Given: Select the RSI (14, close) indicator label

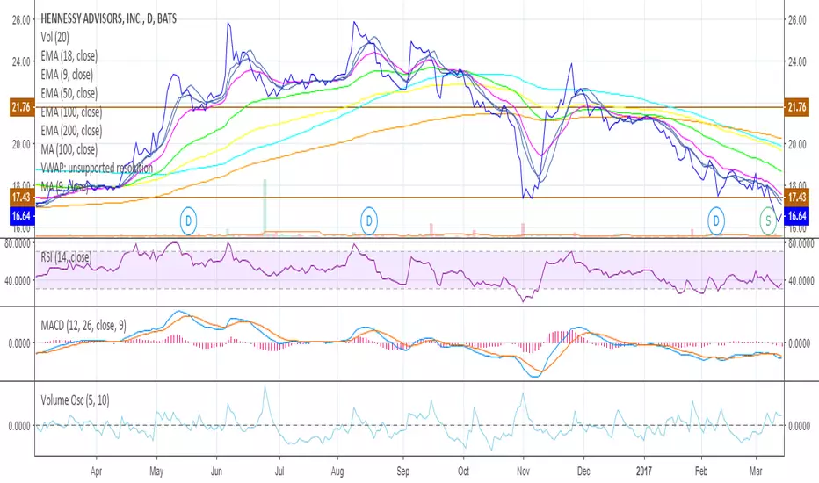Looking at the screenshot, I should point(66,257).
